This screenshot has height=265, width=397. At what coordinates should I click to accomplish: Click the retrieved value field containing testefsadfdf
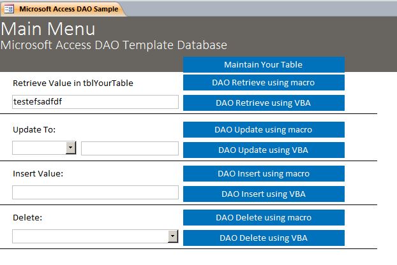click(96, 102)
